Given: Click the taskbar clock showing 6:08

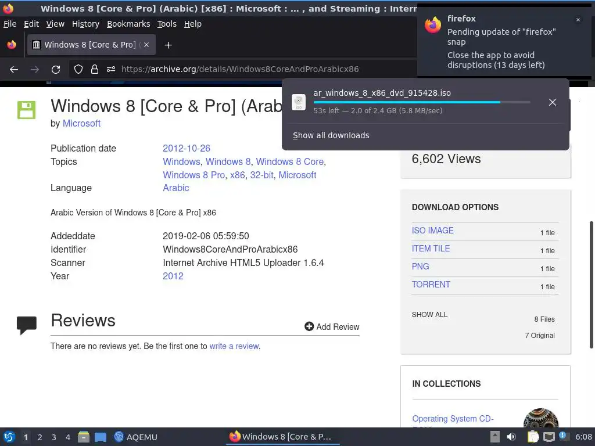Looking at the screenshot, I should point(583,437).
